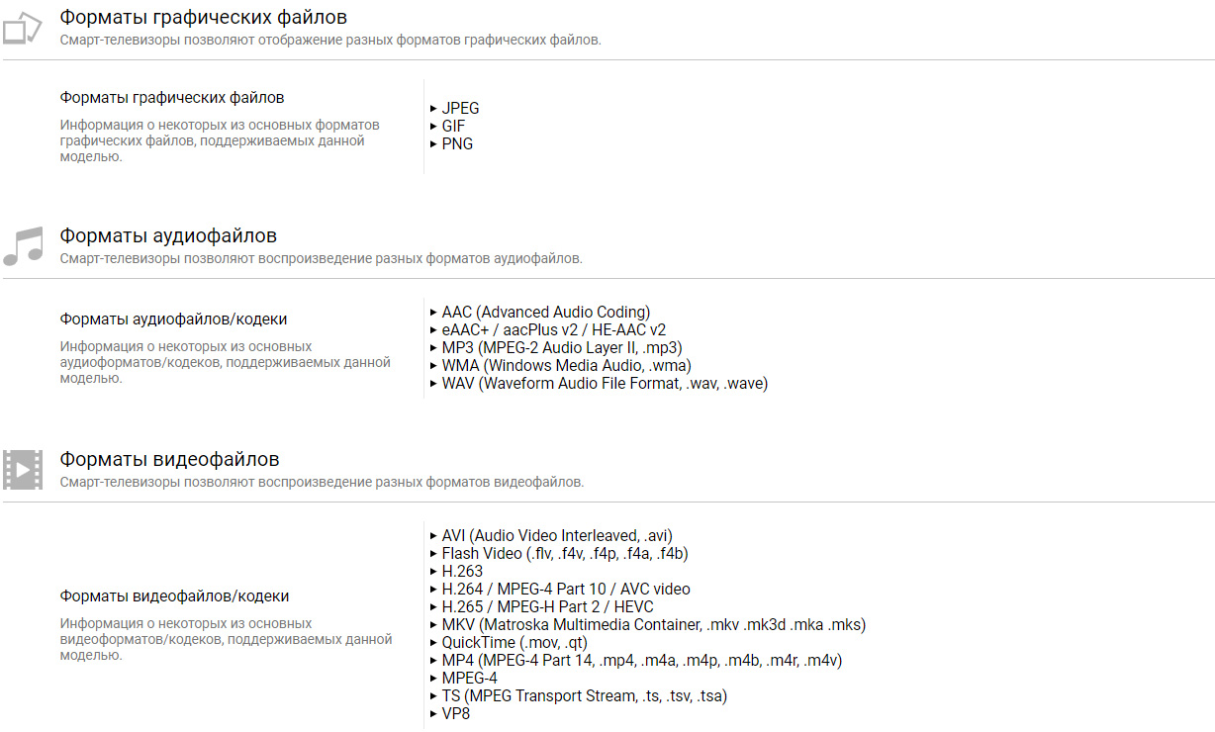This screenshot has height=732, width=1215.
Task: Click the Форматы графических файлов section heading
Action: pos(204,17)
